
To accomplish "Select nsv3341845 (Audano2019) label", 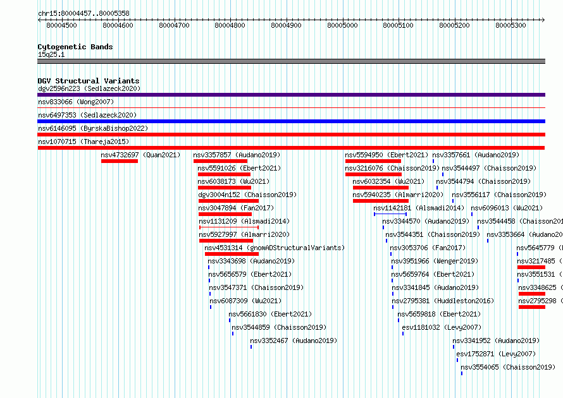I will pyautogui.click(x=436, y=287).
